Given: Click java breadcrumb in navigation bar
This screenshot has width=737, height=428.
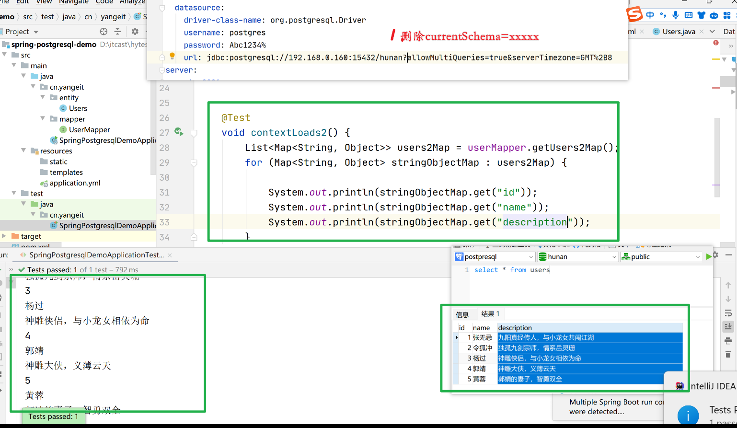Looking at the screenshot, I should coord(69,17).
